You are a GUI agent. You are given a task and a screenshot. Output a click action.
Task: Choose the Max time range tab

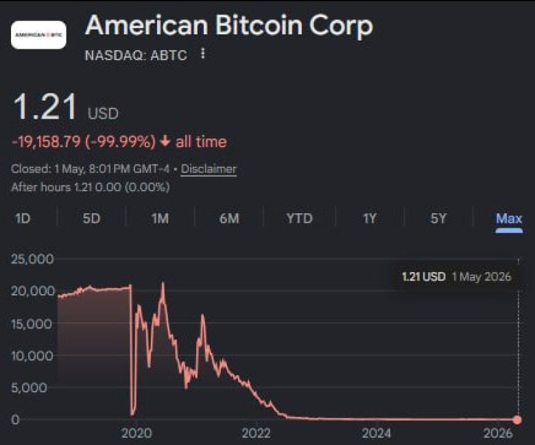pos(509,219)
